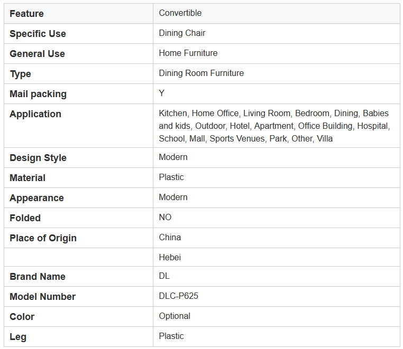Select the Dining Chair value
Image resolution: width=403 pixels, height=349 pixels.
[182, 33]
